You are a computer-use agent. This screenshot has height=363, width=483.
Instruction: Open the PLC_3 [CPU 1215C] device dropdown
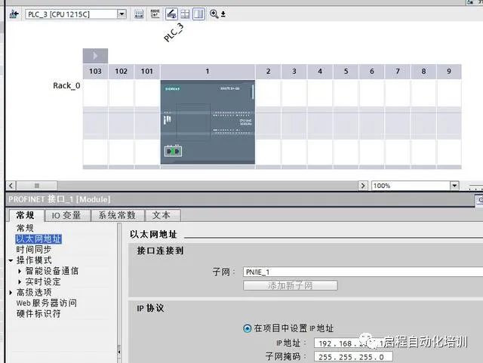(x=122, y=14)
